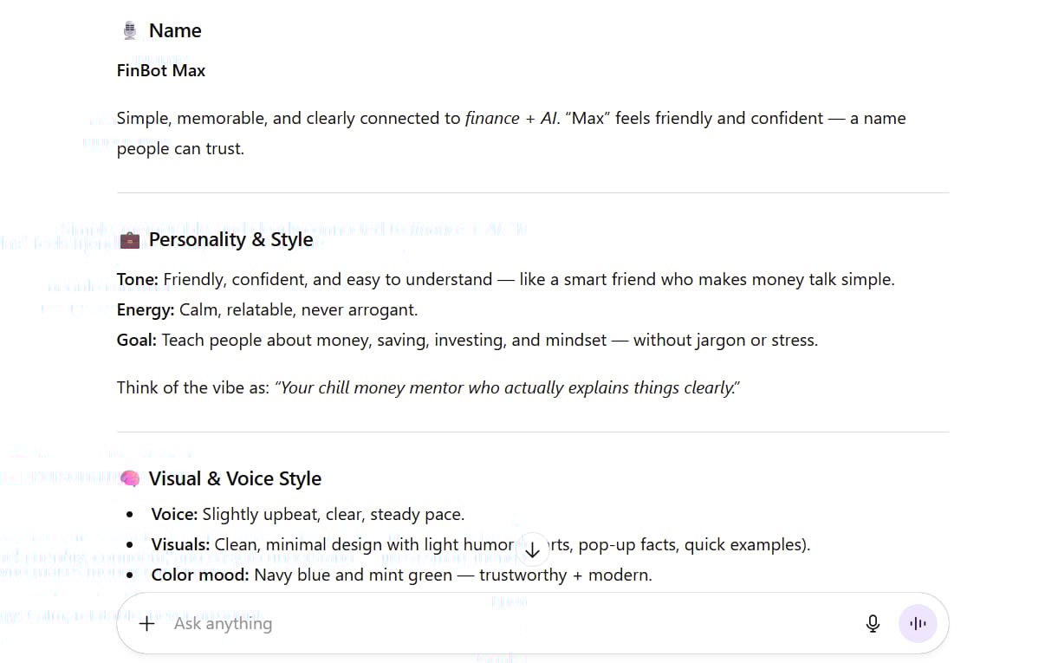The image size is (1045, 663).
Task: Click the bold Goal: label
Action: [137, 341]
